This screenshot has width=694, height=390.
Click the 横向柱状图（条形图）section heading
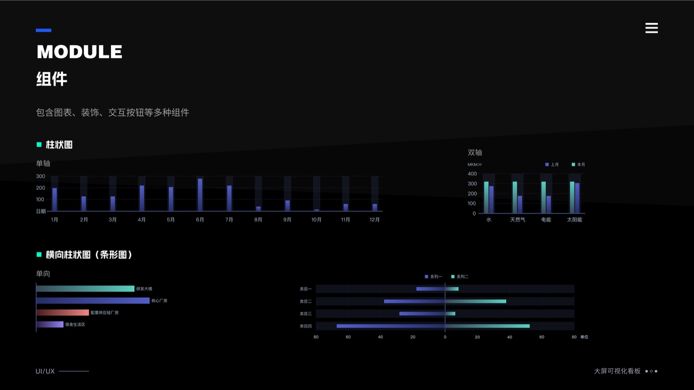click(89, 255)
